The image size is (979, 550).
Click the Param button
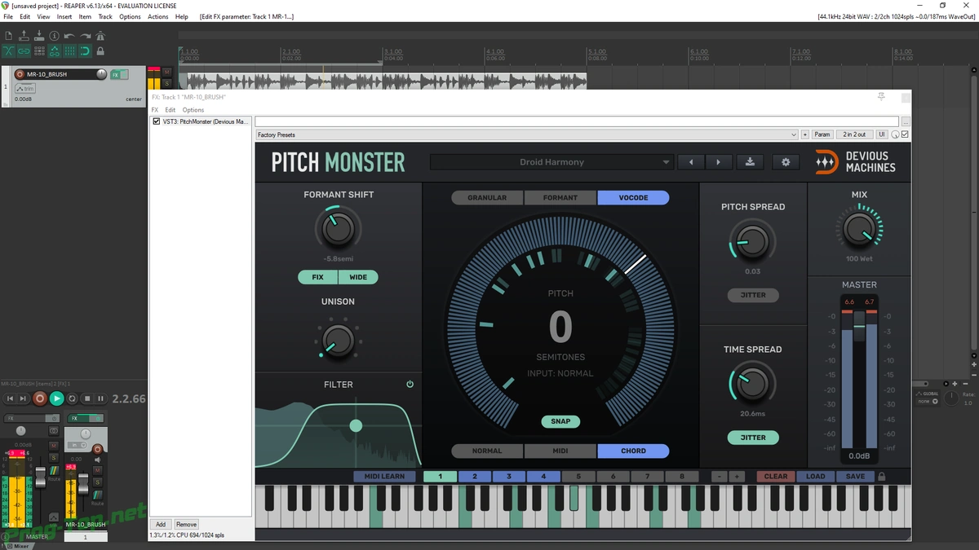(822, 134)
